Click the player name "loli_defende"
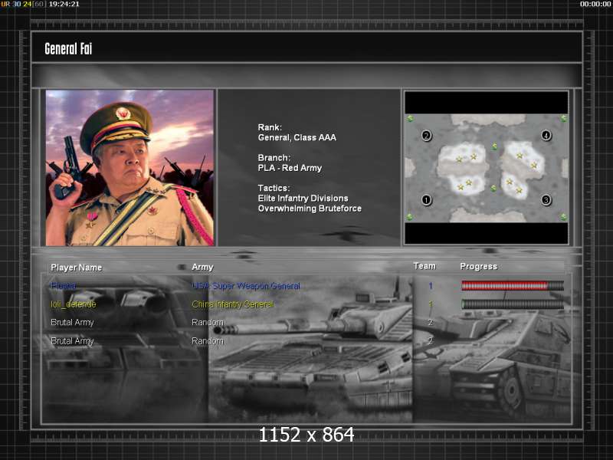Viewport: 613px width, 460px height. (73, 304)
